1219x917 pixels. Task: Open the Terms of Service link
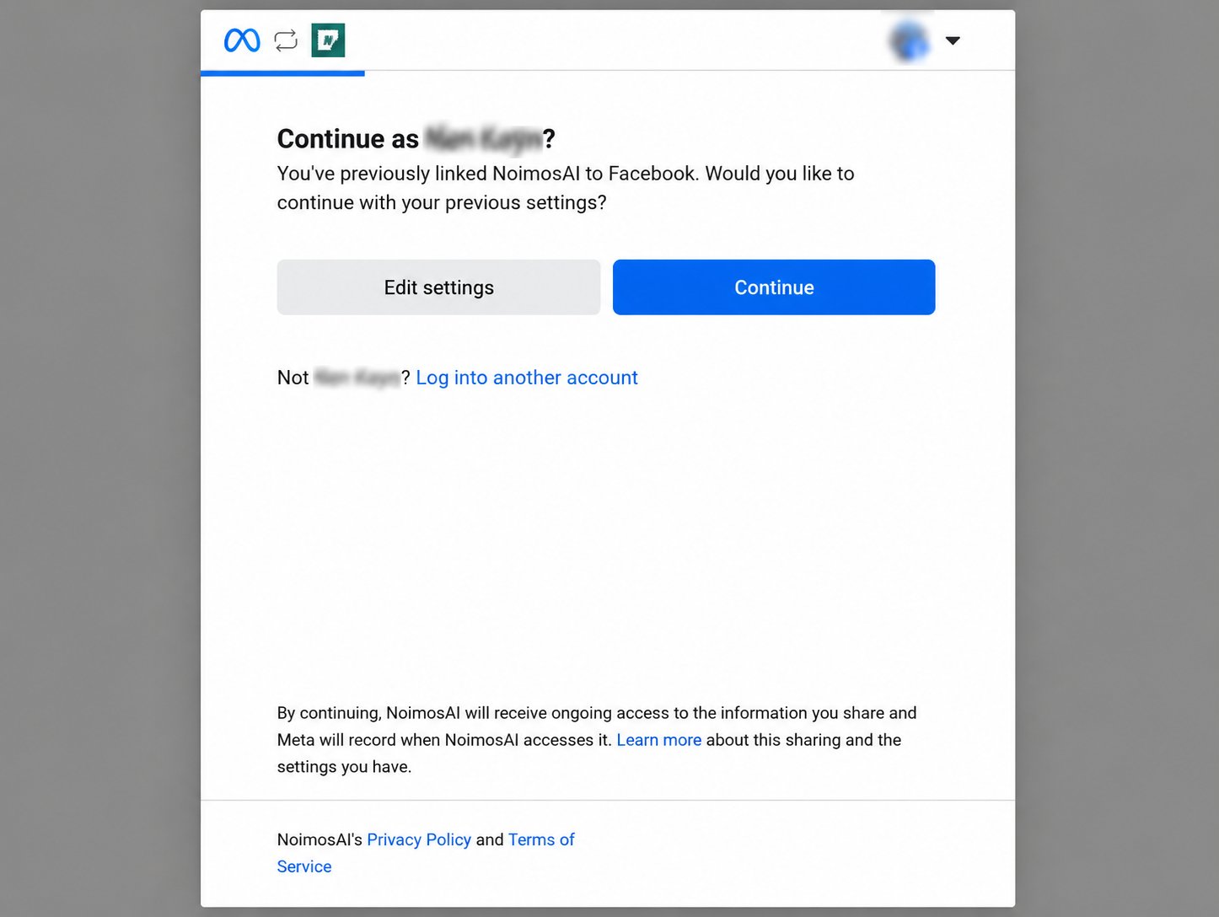tap(426, 853)
